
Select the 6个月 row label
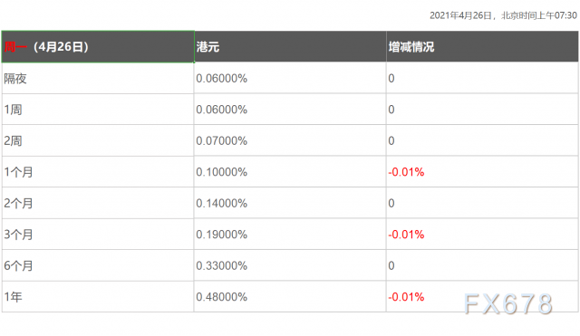pos(18,265)
